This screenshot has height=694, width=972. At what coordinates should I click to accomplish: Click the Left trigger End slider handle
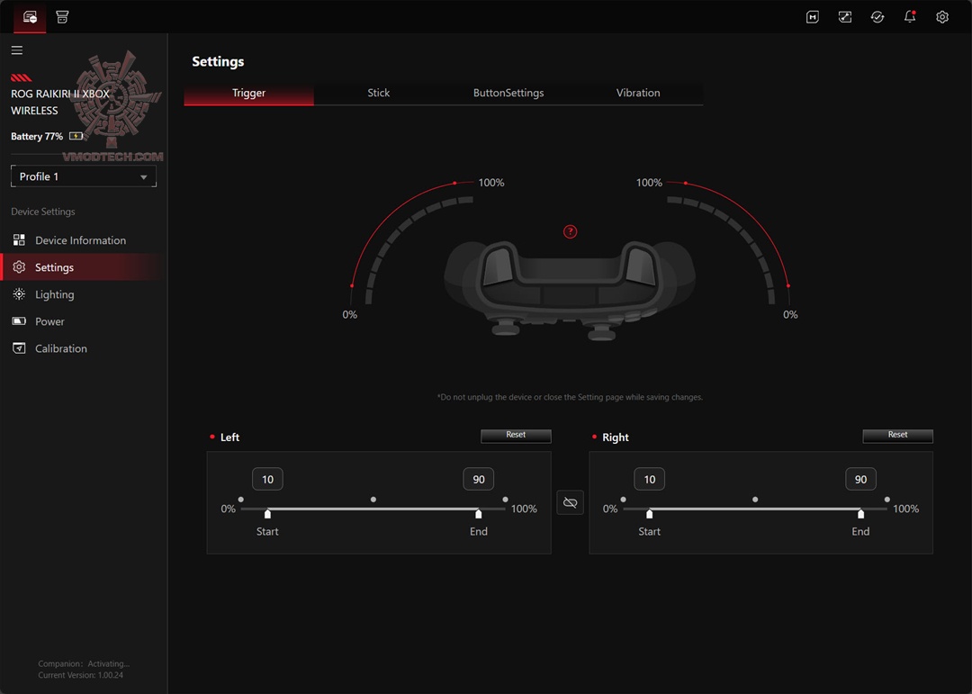click(x=479, y=513)
